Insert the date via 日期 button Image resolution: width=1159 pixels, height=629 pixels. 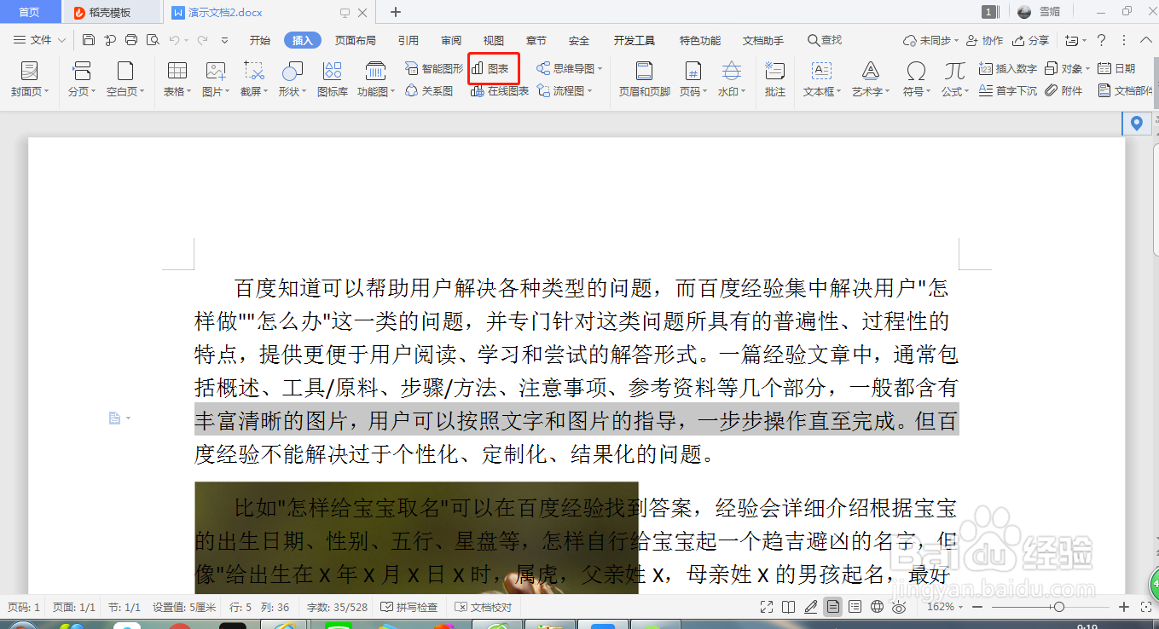1116,68
